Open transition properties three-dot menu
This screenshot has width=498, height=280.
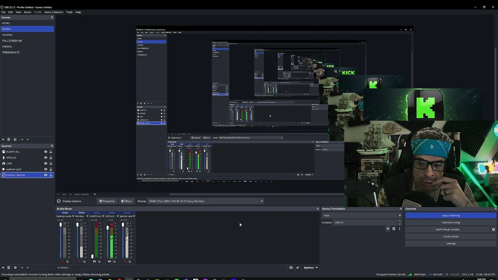pyautogui.click(x=399, y=229)
